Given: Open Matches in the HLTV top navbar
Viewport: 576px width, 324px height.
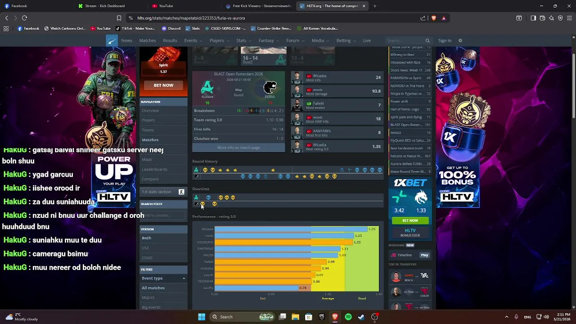Looking at the screenshot, I should pos(148,40).
